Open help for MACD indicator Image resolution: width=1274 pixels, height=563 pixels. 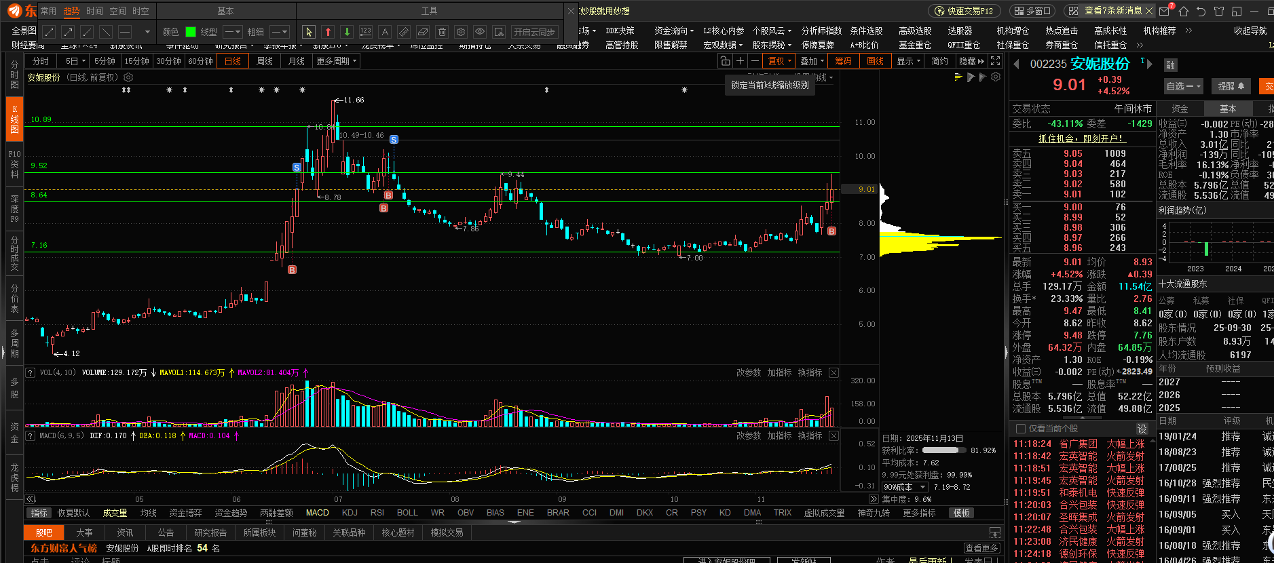click(31, 436)
